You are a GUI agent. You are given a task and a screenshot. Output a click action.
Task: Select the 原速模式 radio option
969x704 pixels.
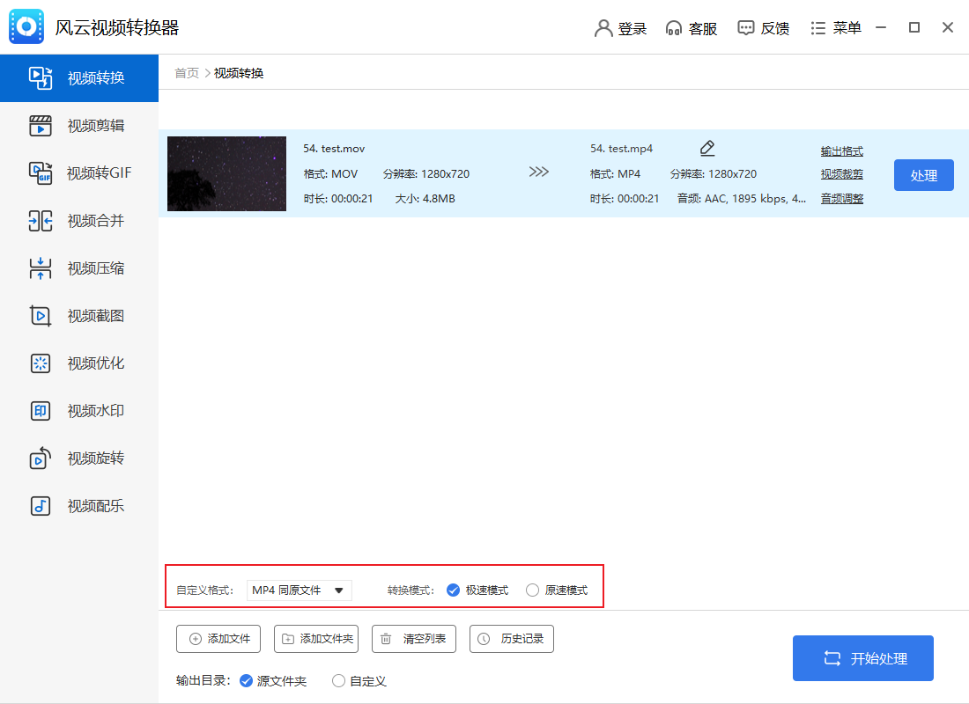(x=532, y=590)
